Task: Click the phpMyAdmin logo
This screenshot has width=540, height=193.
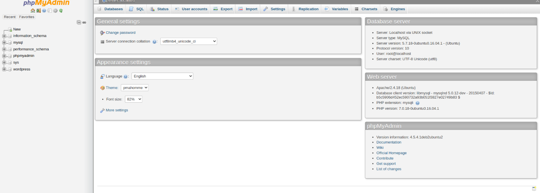Action: pos(46,3)
